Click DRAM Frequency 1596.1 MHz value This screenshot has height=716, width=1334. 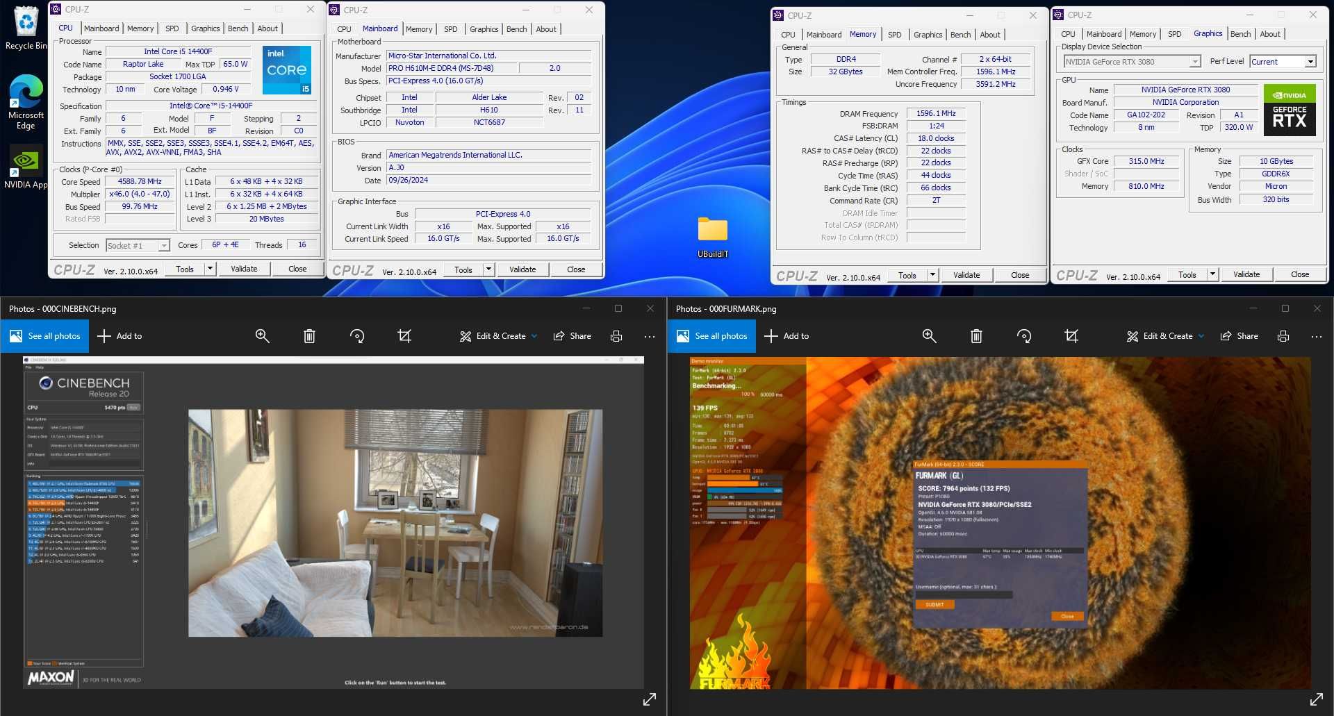936,114
